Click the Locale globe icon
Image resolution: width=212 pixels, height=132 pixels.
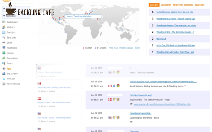(x=4, y=53)
